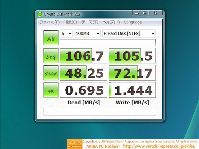Viewport: 199px width, 149px height.
Task: Click the 4K write result 1.444
Action: click(x=132, y=90)
